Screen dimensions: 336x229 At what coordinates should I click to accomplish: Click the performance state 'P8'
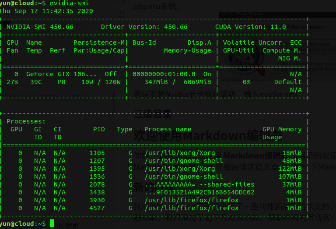pos(62,82)
